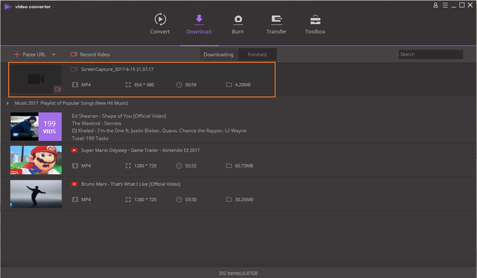Open the hamburger menu icon
The image size is (477, 278).
(x=445, y=5)
